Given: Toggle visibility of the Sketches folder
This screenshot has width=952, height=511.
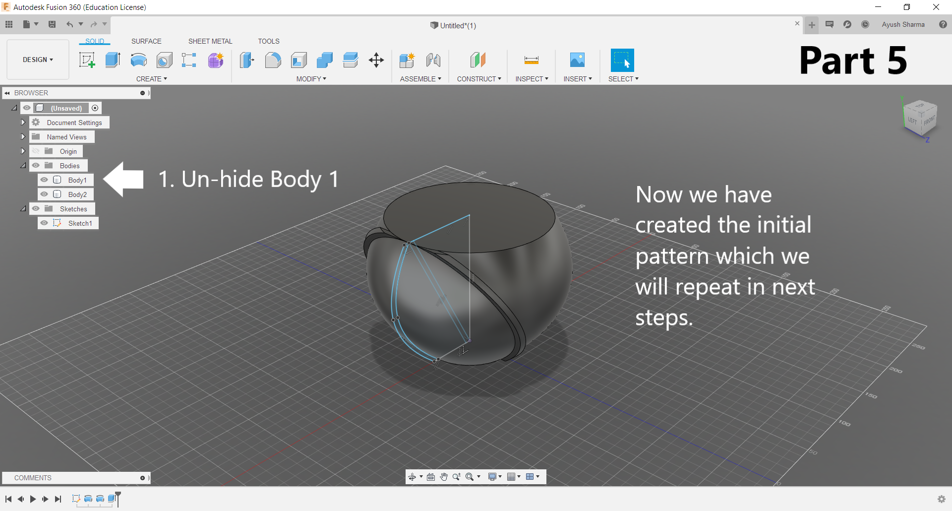Looking at the screenshot, I should (x=36, y=209).
